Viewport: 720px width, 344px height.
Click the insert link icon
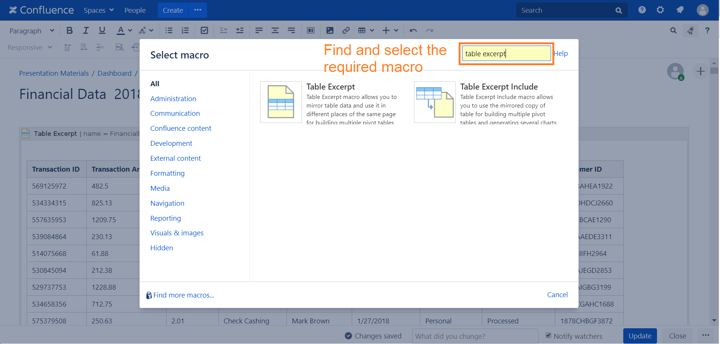(346, 31)
